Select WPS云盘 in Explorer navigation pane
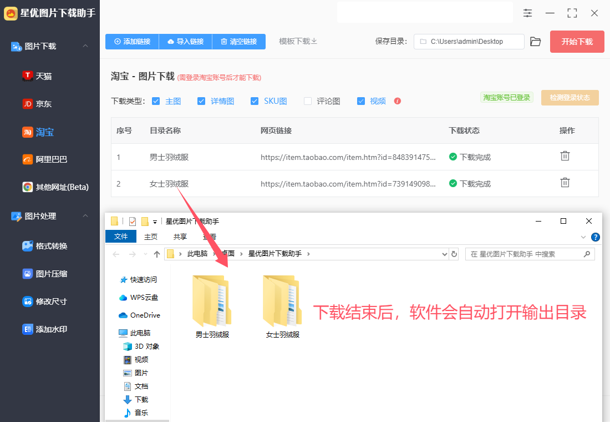Screen dimensions: 610x422 click(139, 298)
